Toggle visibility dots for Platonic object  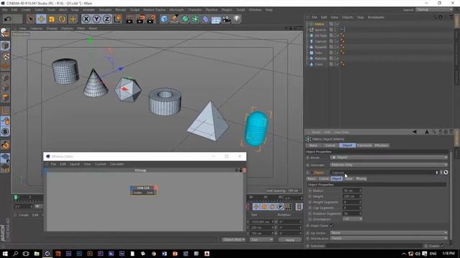click(x=334, y=58)
